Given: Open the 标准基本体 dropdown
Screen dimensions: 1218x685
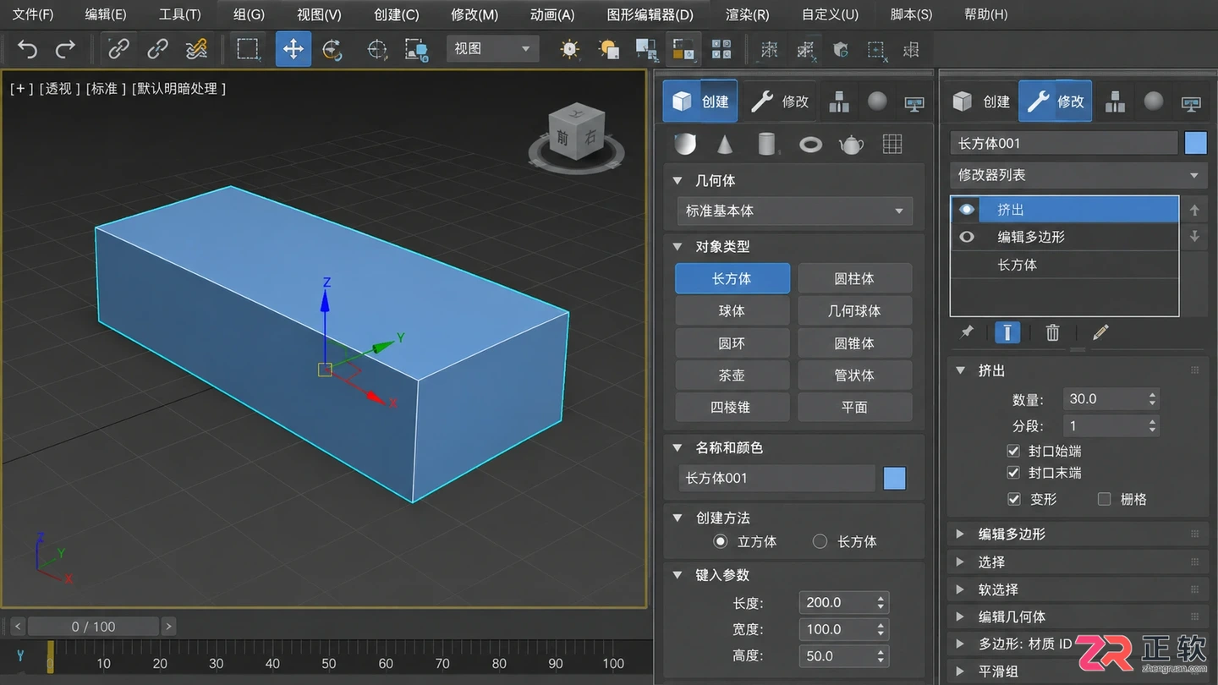Looking at the screenshot, I should point(794,211).
